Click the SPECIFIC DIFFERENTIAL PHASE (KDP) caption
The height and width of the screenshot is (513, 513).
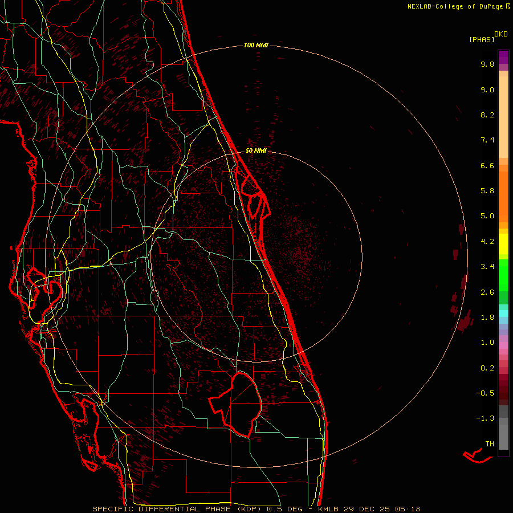tap(178, 509)
